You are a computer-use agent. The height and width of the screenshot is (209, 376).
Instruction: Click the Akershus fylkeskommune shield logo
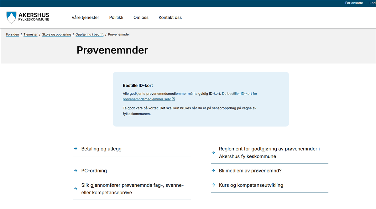point(11,18)
